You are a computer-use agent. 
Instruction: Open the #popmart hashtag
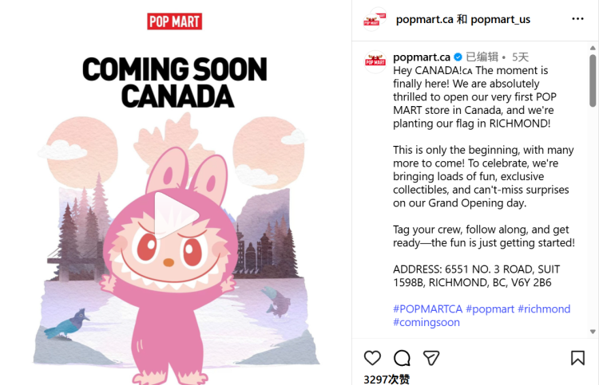[x=490, y=308]
